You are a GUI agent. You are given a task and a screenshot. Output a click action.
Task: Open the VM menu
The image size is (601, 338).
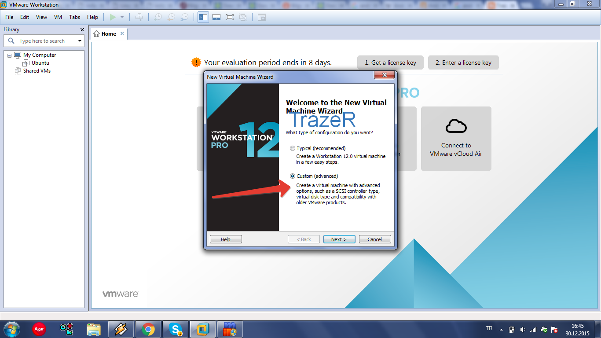point(58,17)
